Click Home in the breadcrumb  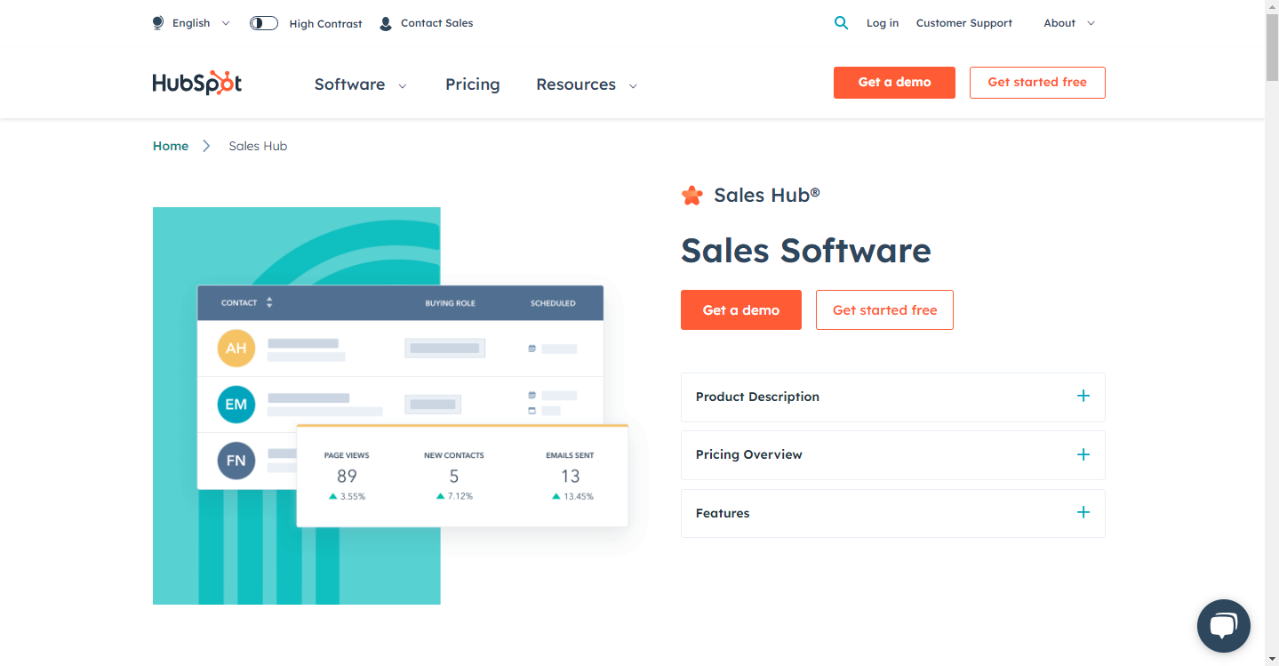coord(171,146)
